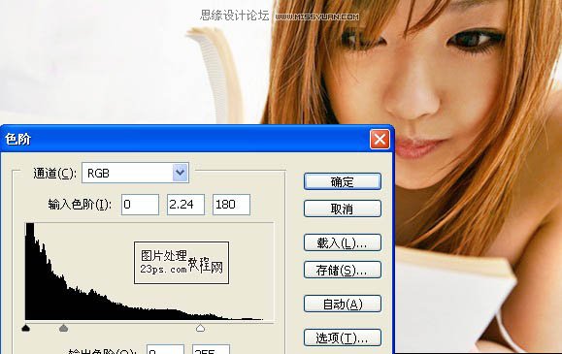This screenshot has height=354, width=562.
Task: Open the 通道 channel RGB dropdown
Action: tap(136, 173)
